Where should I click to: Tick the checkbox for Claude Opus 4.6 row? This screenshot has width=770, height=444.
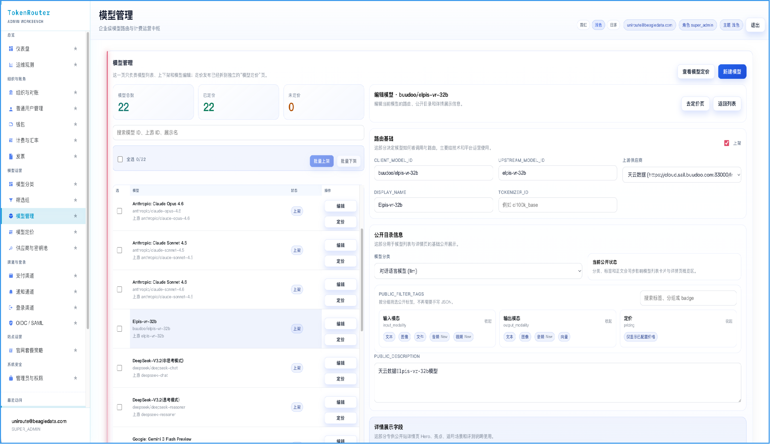(120, 211)
